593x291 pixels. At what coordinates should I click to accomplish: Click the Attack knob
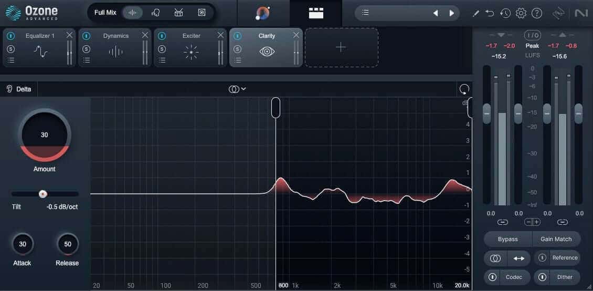pos(23,244)
